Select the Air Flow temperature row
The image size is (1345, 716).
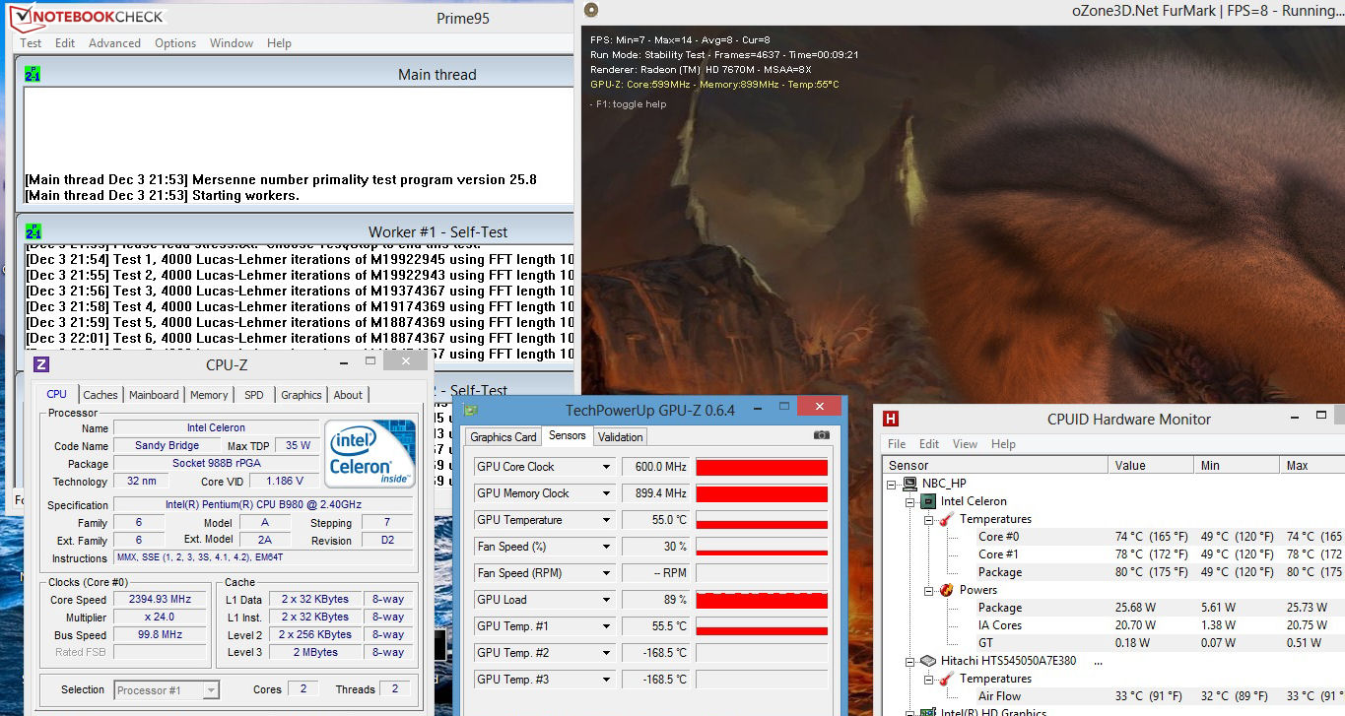1113,696
